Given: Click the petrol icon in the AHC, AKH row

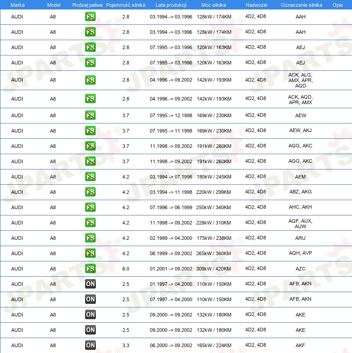Looking at the screenshot, I should 90,207.
